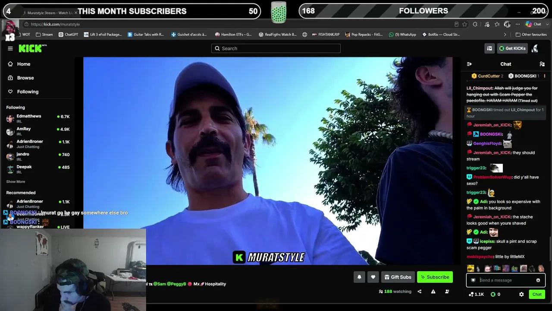
Task: Collapse the chat panel with the arrow icon
Action: 469,64
